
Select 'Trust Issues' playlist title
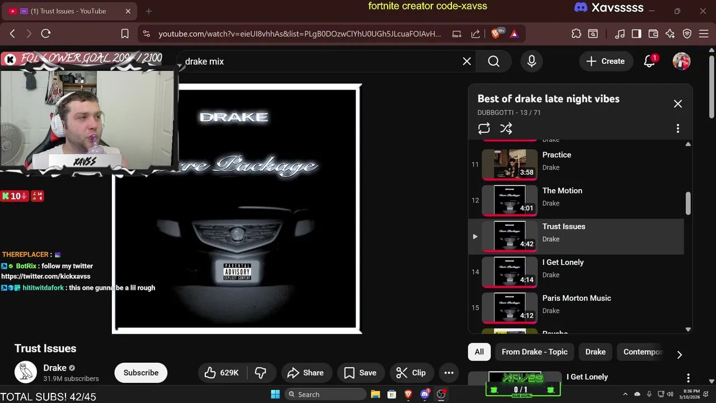click(563, 226)
